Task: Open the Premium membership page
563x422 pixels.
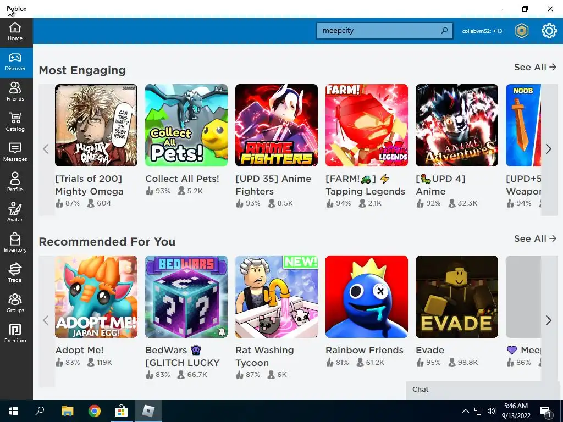Action: tap(15, 334)
